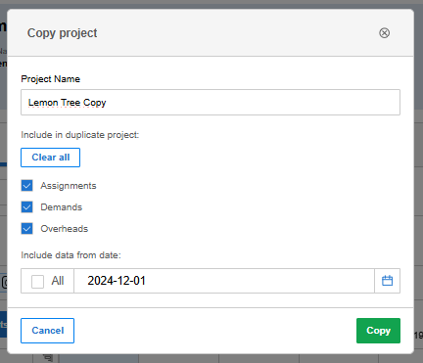Click the Clear all button
423x363 pixels.
[50, 158]
